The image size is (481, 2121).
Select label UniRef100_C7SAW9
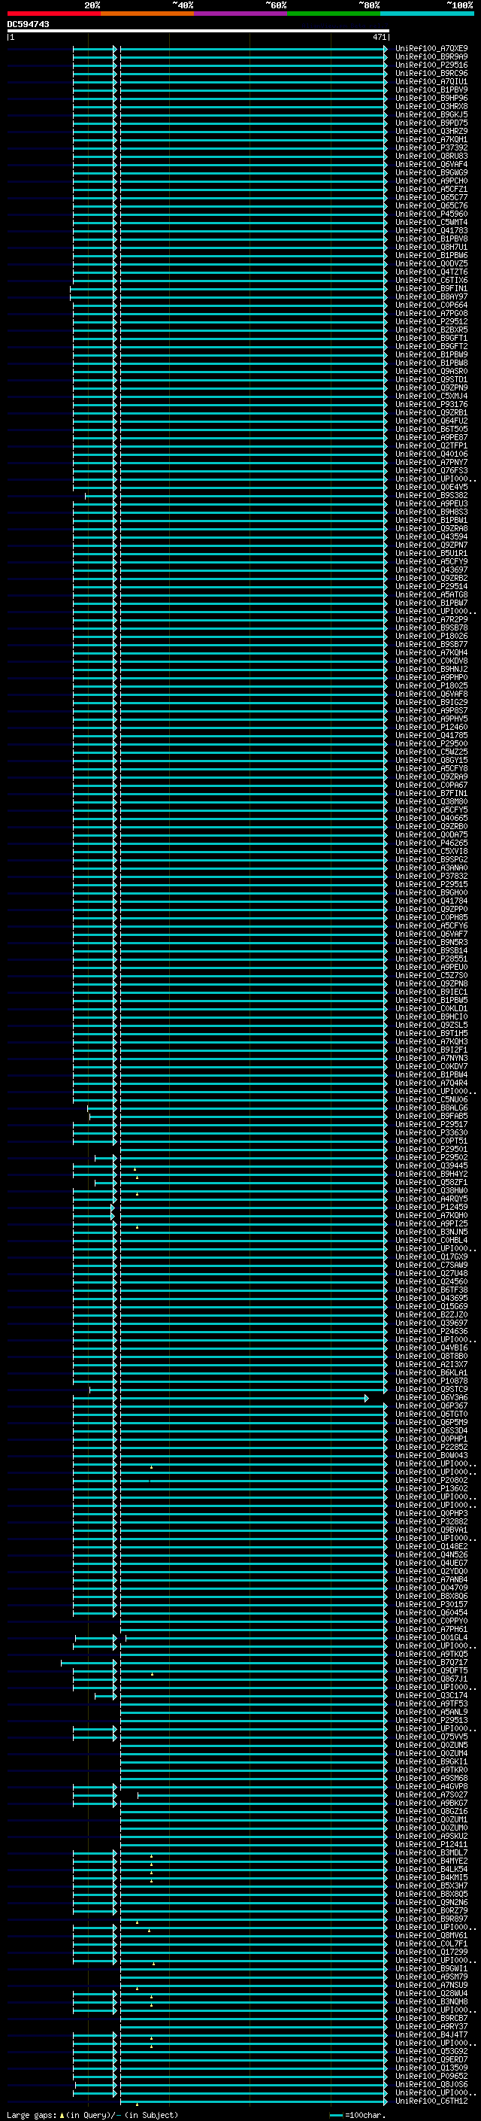(x=431, y=1266)
